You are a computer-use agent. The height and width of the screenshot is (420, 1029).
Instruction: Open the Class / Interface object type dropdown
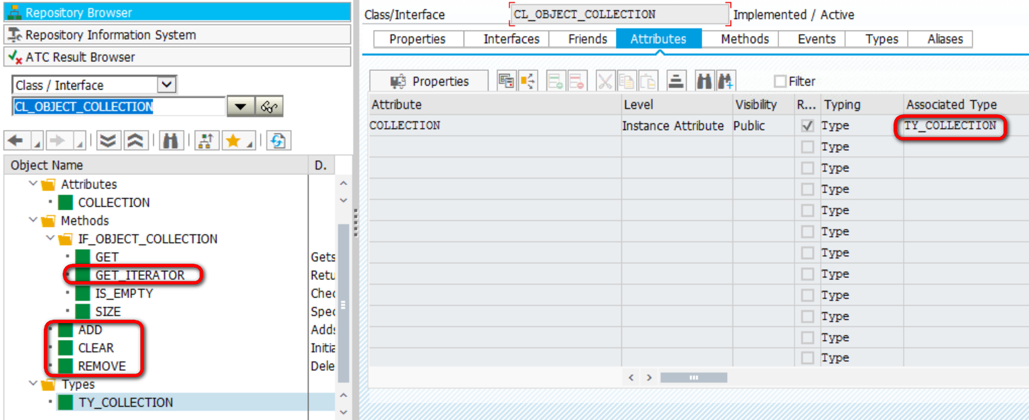(x=166, y=85)
